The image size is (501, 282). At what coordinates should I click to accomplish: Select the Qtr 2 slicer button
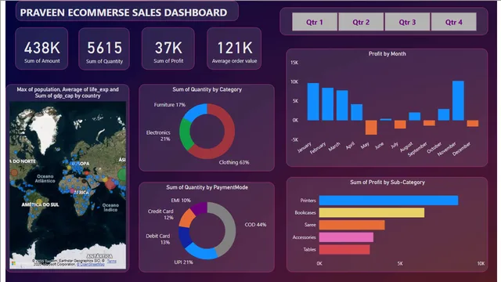pyautogui.click(x=361, y=22)
